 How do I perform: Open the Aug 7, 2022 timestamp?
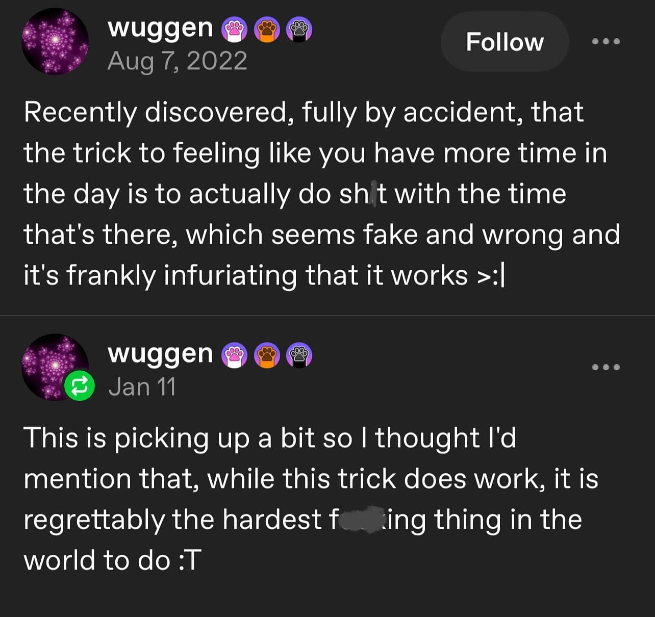[177, 61]
